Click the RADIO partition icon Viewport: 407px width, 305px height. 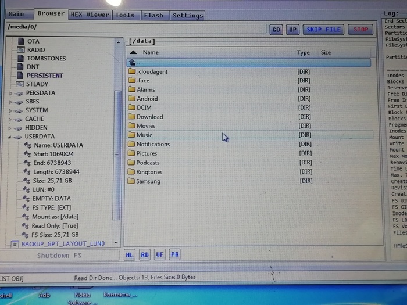pyautogui.click(x=21, y=49)
